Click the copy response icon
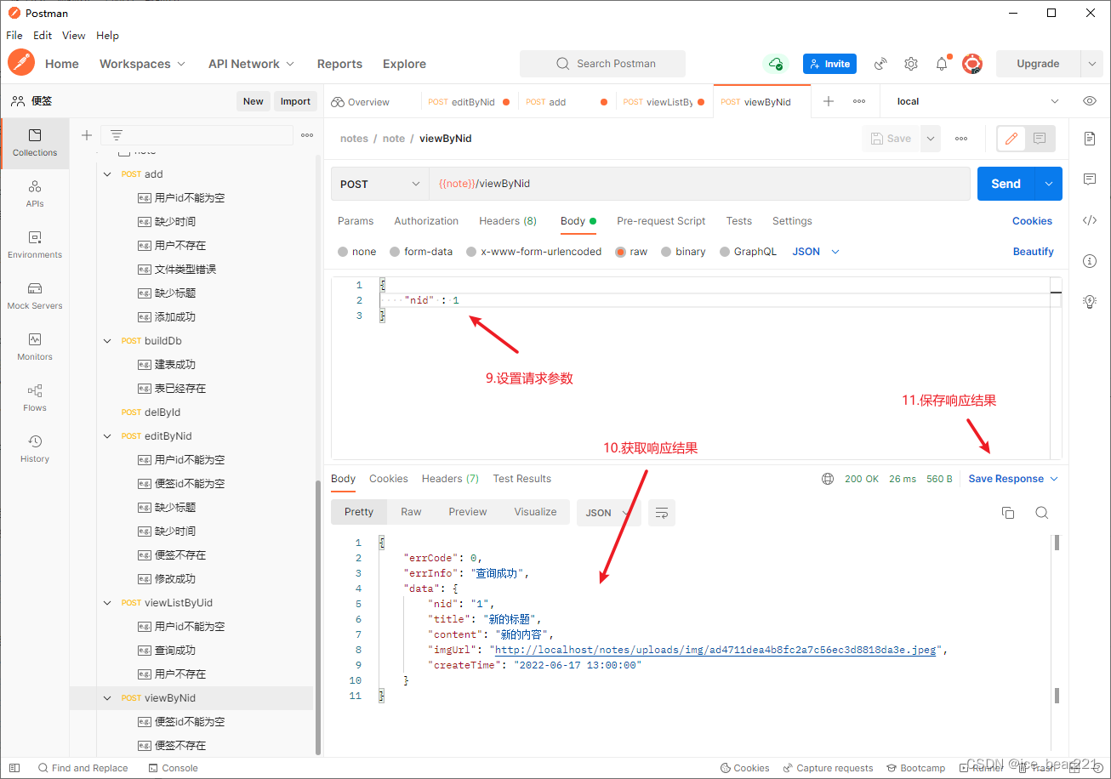1111x779 pixels. tap(1008, 513)
